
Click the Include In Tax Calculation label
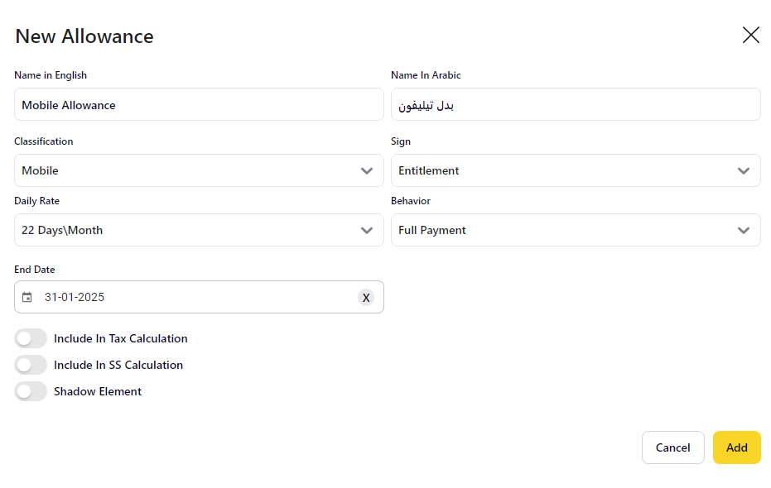121,338
